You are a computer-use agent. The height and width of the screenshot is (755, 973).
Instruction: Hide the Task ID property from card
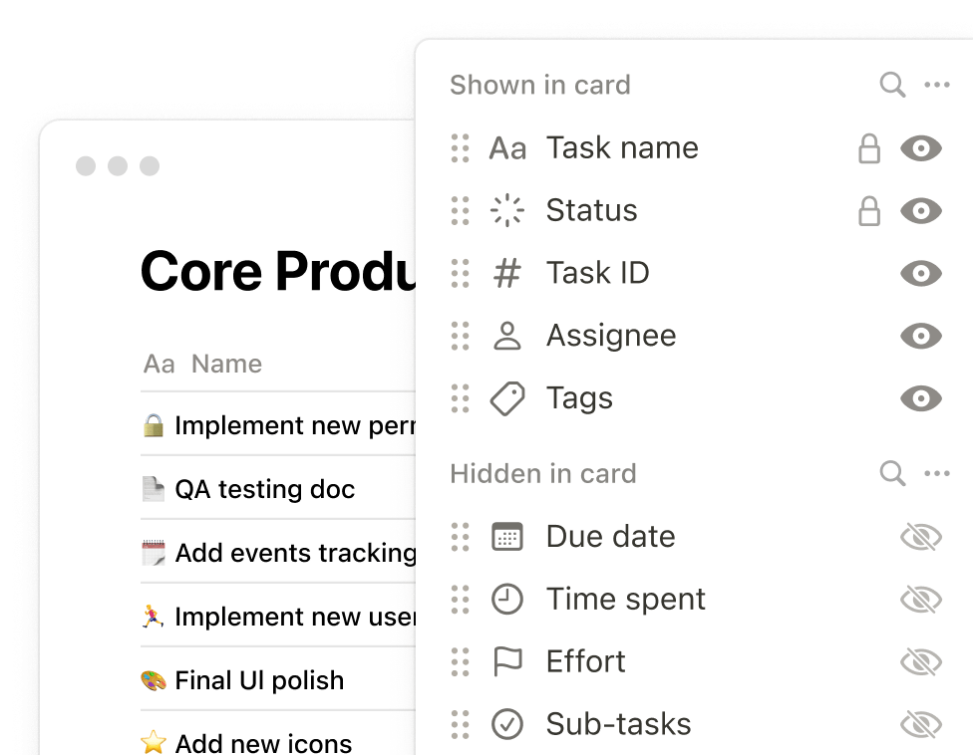pos(920,273)
